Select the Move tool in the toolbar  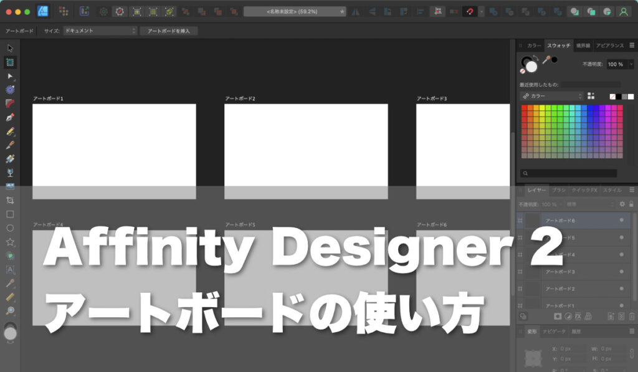(x=10, y=47)
